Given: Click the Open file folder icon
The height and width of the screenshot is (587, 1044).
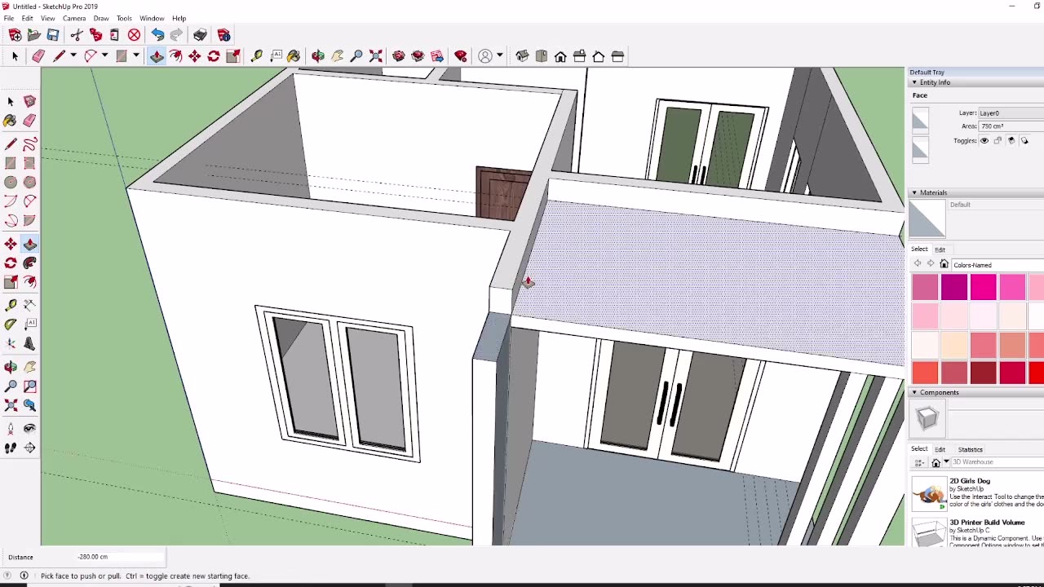Looking at the screenshot, I should pos(33,35).
